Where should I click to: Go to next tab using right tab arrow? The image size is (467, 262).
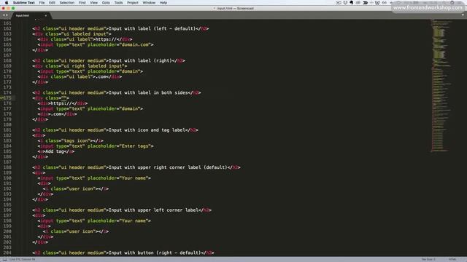tap(7, 15)
